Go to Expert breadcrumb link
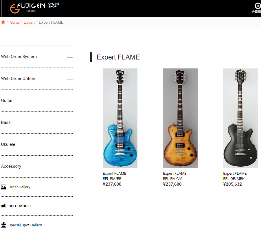The image size is (261, 231). (29, 22)
